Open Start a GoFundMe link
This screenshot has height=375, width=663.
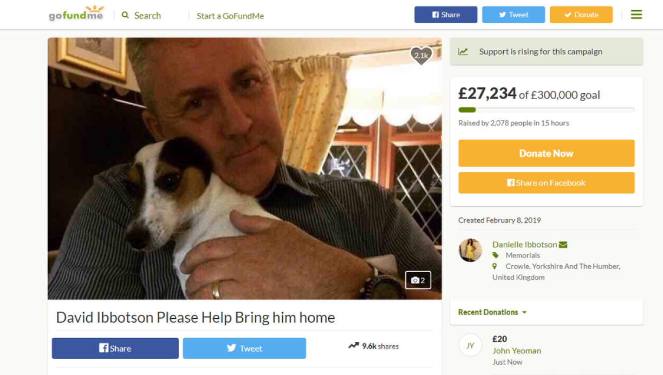pos(230,16)
